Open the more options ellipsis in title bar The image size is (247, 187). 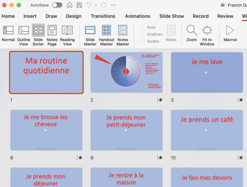[x=113, y=5]
